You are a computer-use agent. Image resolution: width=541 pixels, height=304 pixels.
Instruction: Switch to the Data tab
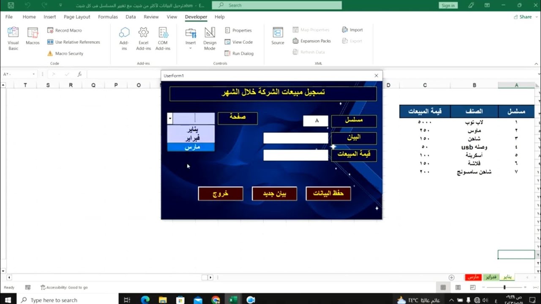click(131, 17)
